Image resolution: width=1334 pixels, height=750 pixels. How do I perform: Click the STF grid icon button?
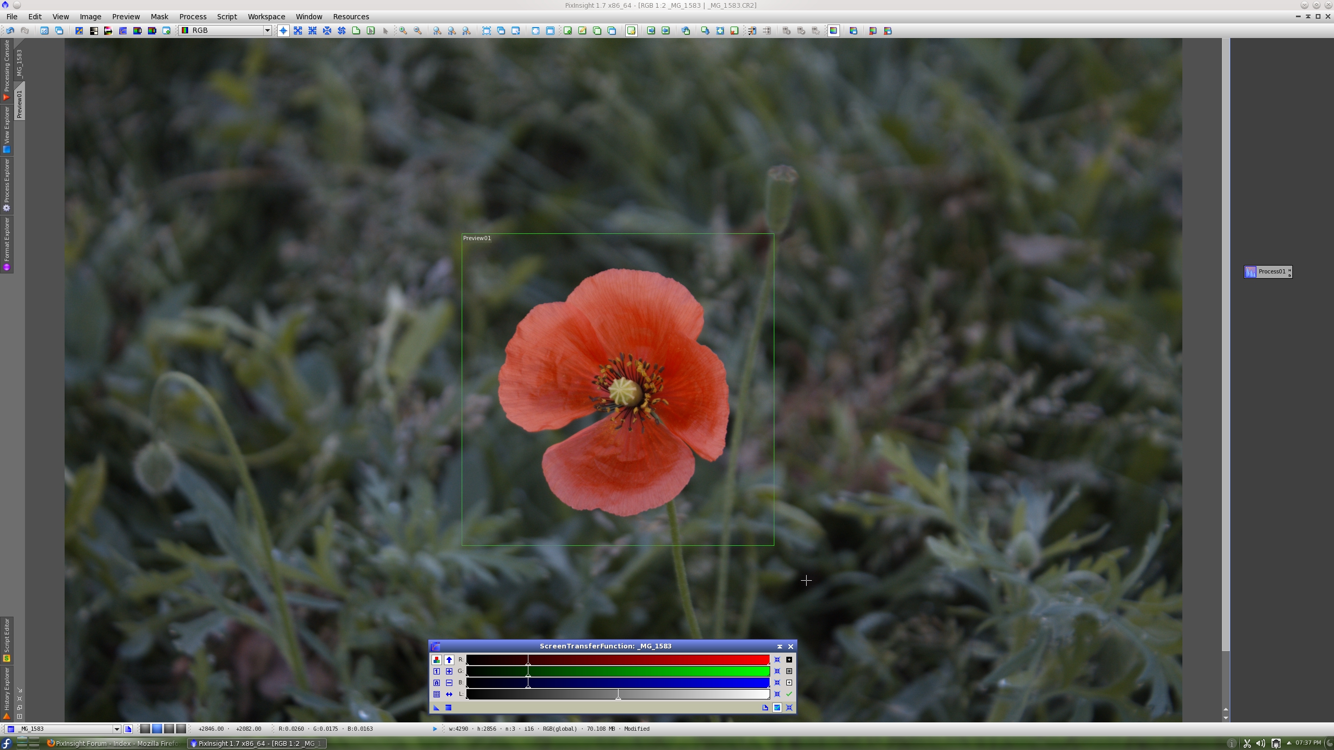point(437,694)
